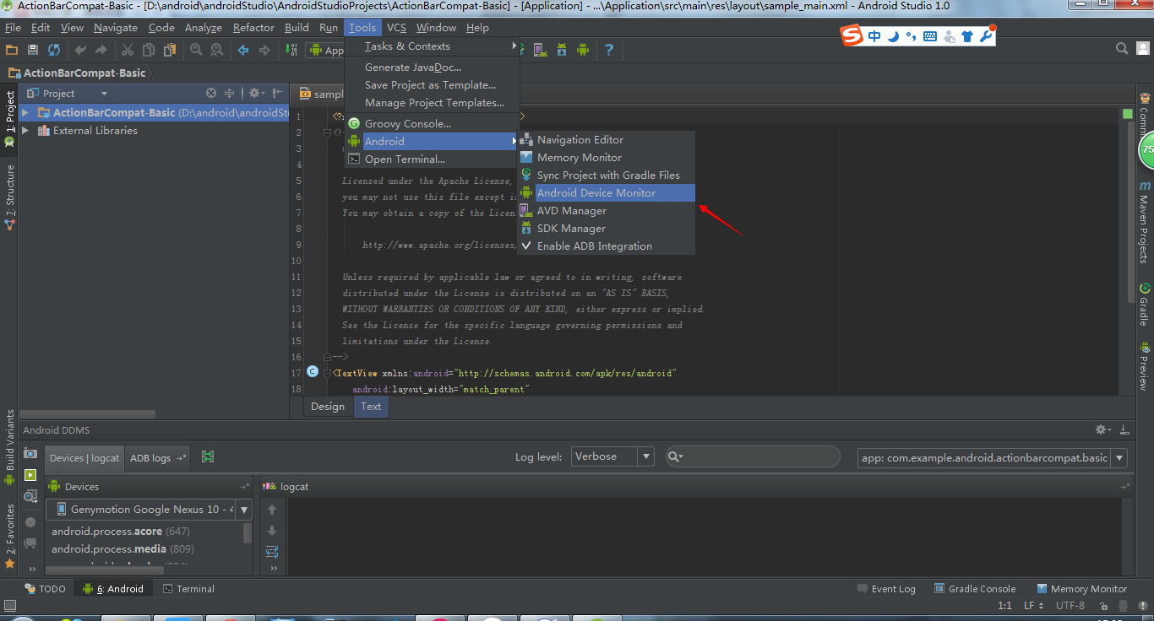Click the Make Project build icon
This screenshot has width=1154, height=621.
(291, 51)
